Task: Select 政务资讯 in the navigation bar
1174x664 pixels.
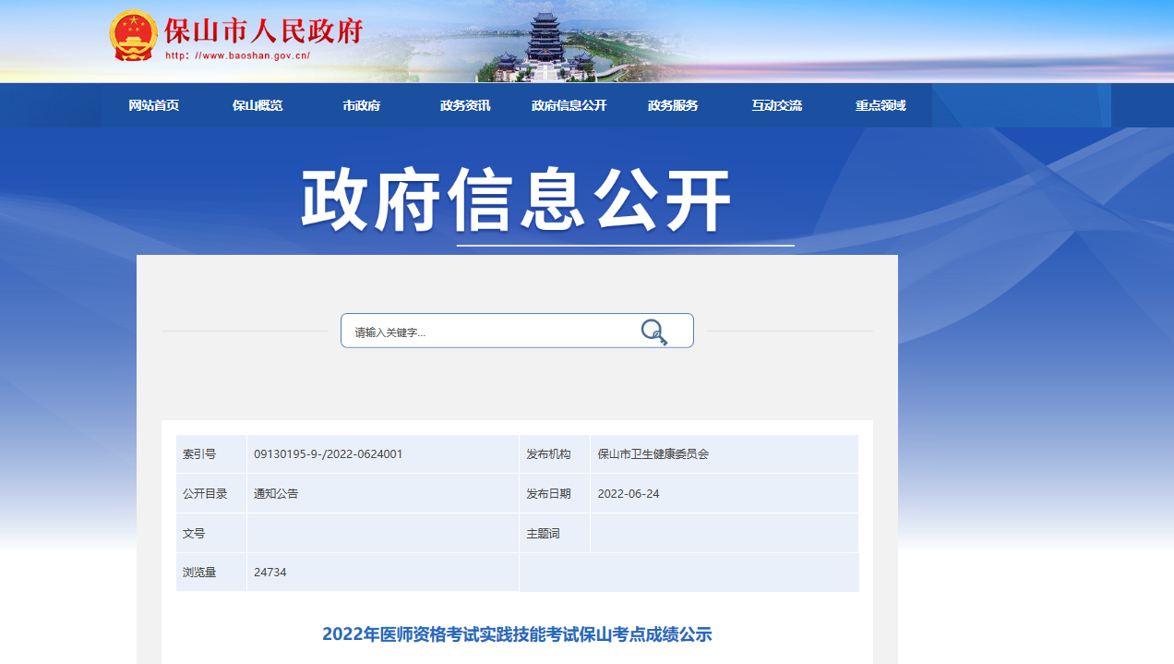Action: coord(465,105)
